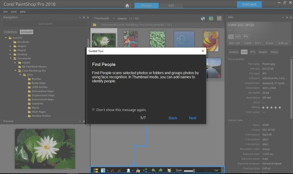Click the AWB icon in Info
293x174 pixels.
click(238, 37)
